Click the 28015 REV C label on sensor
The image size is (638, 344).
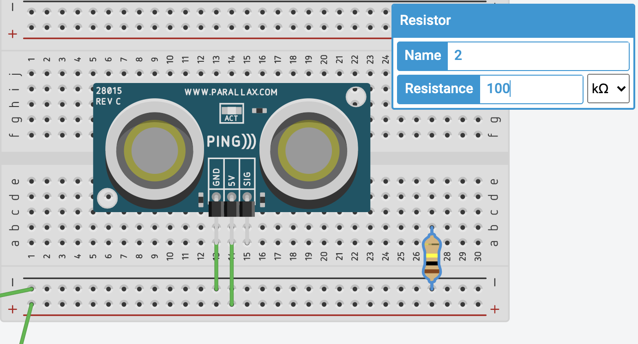click(x=109, y=96)
